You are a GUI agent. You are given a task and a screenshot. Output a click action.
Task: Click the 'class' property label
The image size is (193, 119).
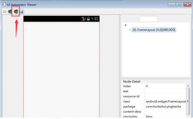[x=126, y=101]
